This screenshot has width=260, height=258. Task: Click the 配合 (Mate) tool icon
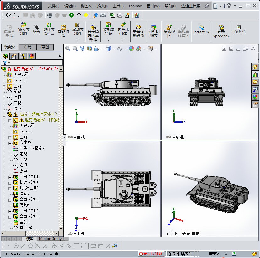pos(36,29)
